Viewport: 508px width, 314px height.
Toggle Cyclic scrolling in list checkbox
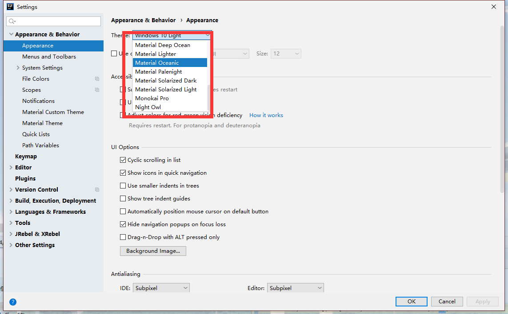coord(123,160)
